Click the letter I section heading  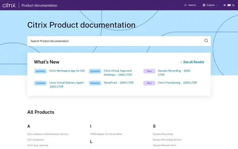tap(90, 126)
